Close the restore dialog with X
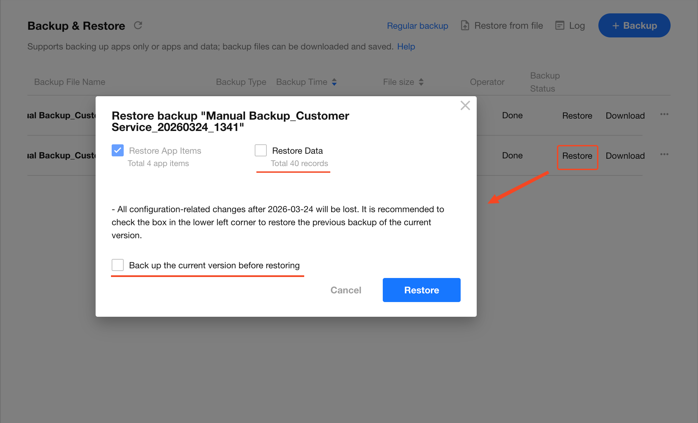This screenshot has height=423, width=698. click(x=465, y=106)
